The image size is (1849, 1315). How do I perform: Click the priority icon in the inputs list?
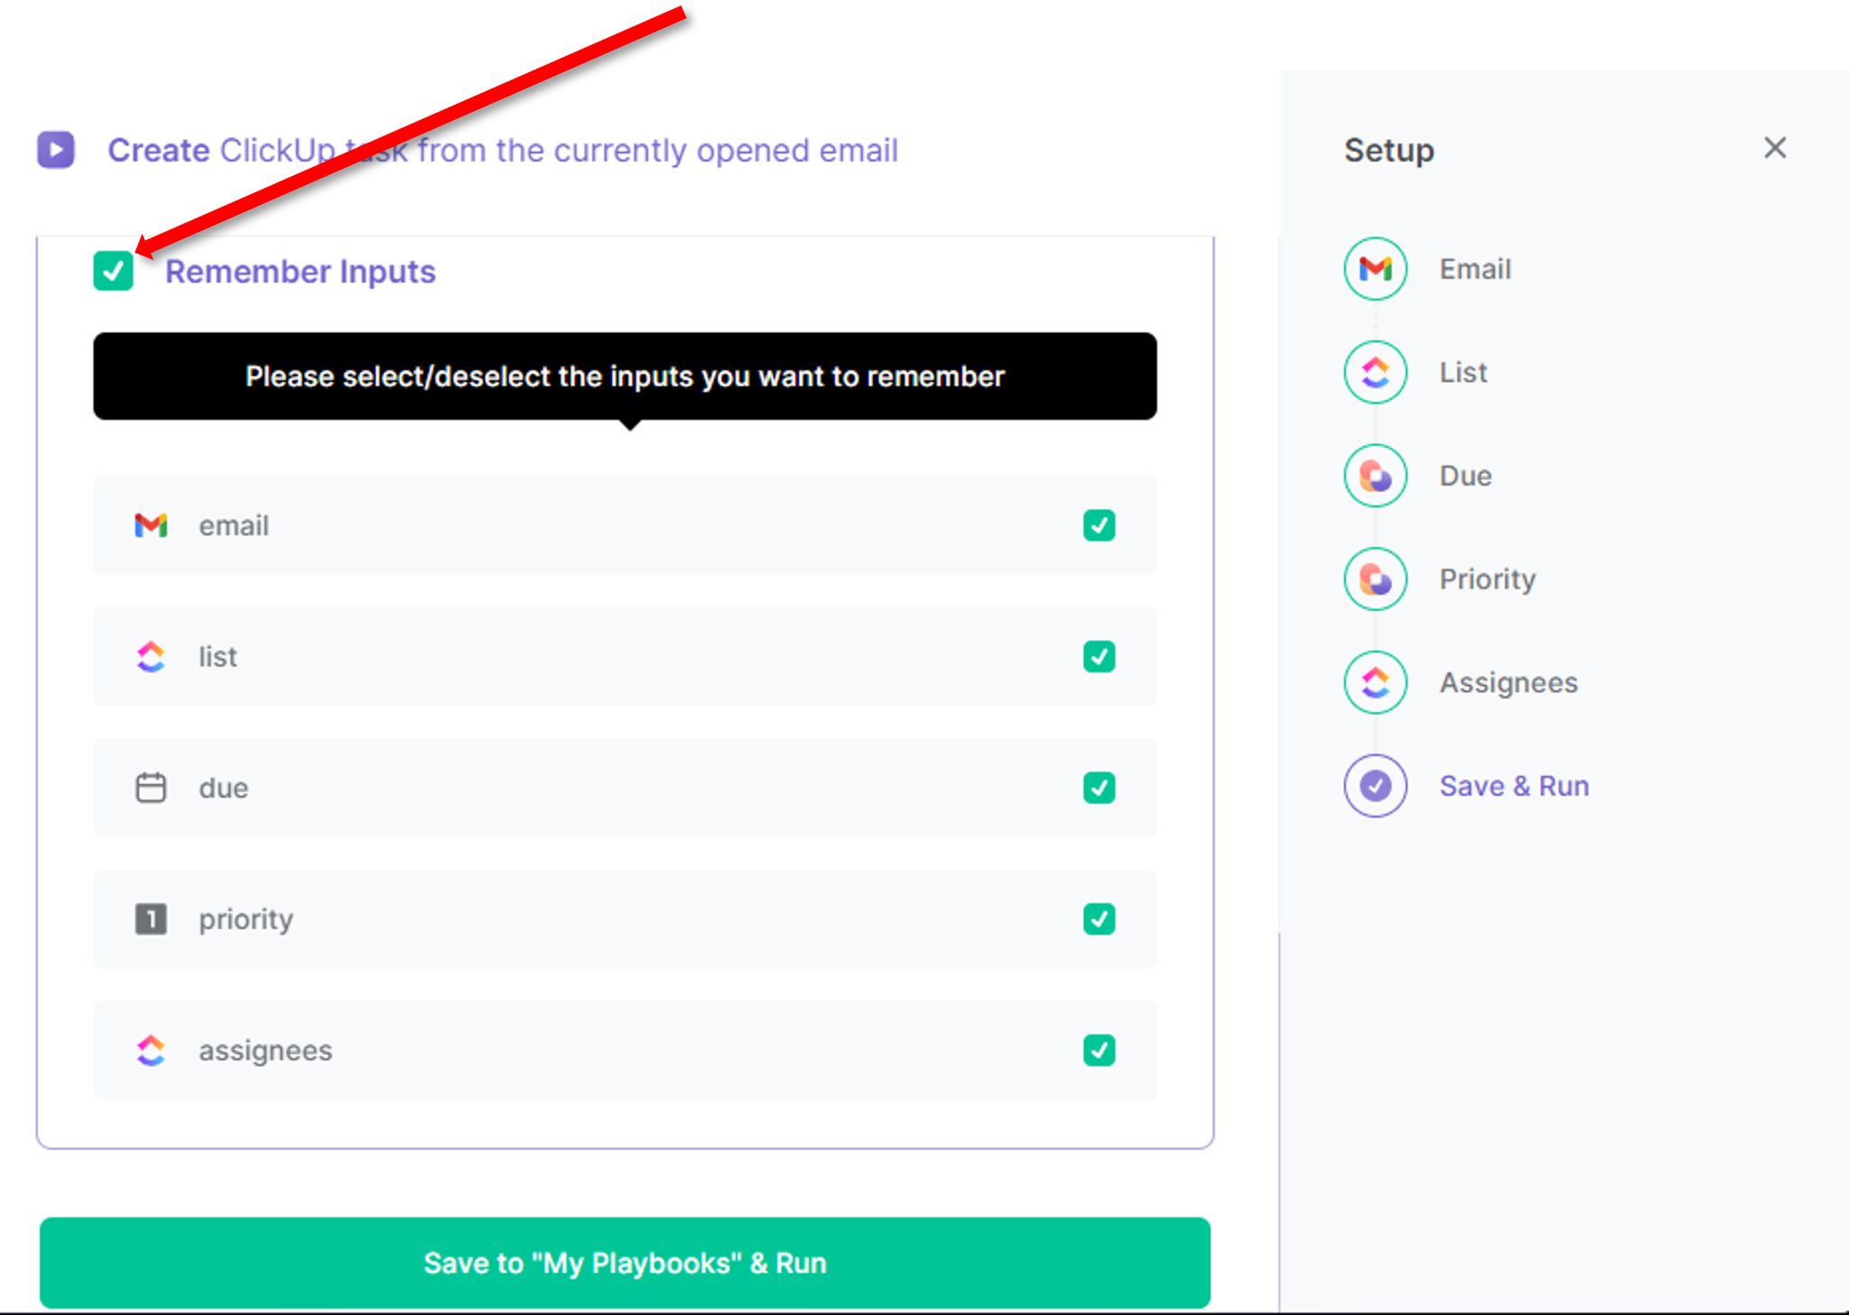pos(152,919)
